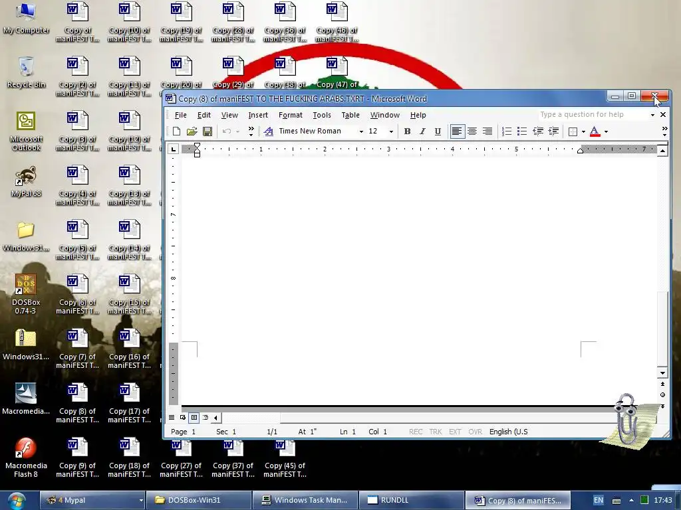
Task: Click the tab stop selector on ruler
Action: (x=174, y=149)
